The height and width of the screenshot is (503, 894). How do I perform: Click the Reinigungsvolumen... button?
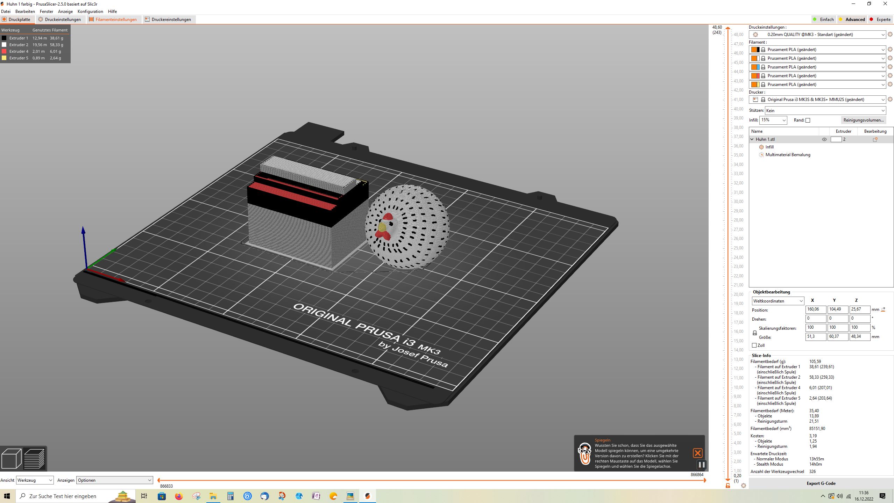863,120
